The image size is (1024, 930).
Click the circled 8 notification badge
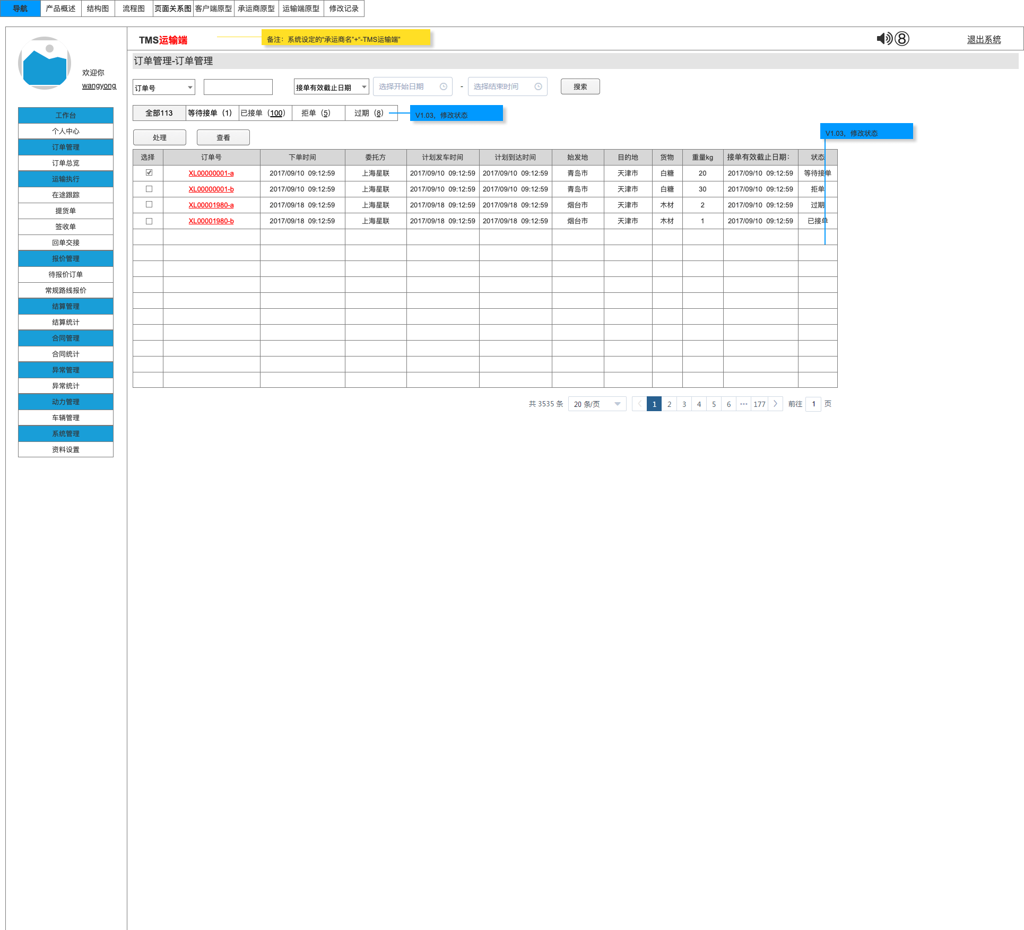(901, 39)
